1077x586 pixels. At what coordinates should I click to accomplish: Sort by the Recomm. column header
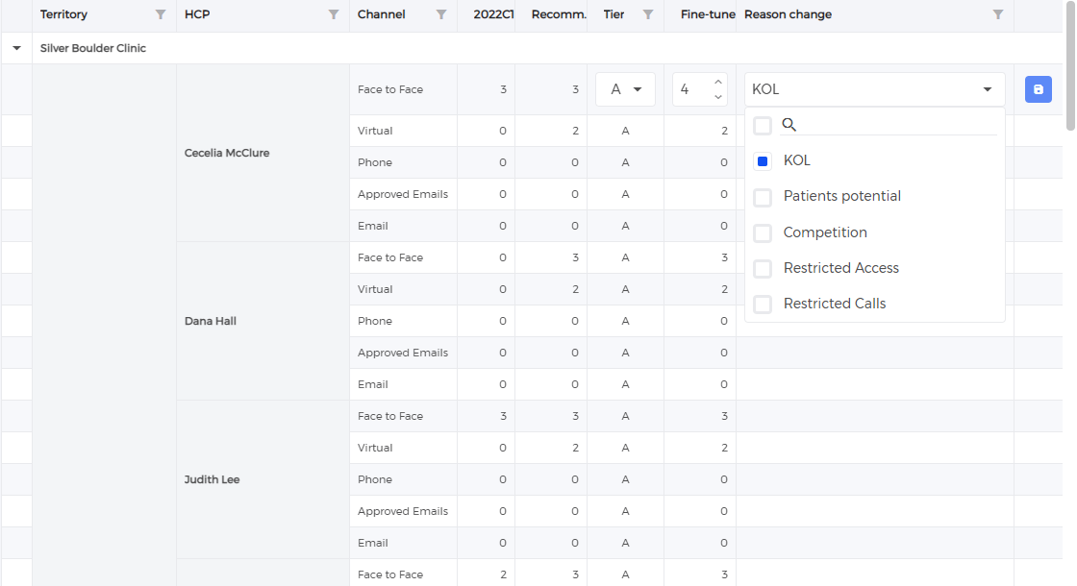pos(559,14)
